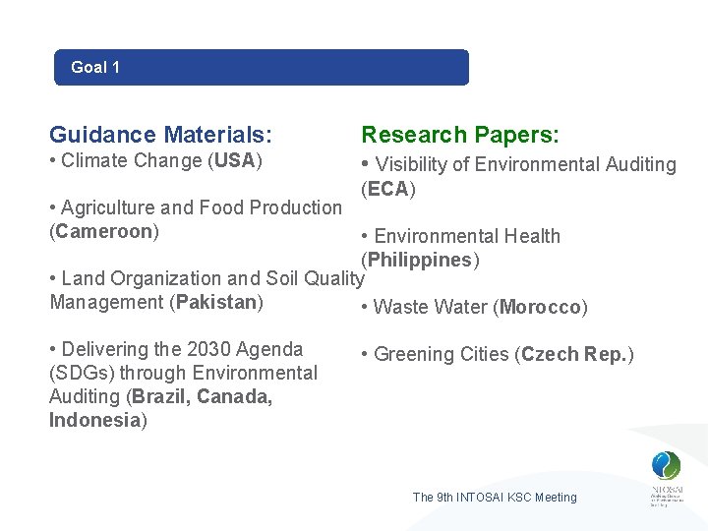Click the Goal 1 header banner
This screenshot has height=531, width=708.
(x=262, y=67)
